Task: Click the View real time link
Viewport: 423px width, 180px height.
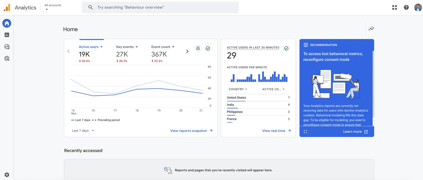Action: coord(277,131)
